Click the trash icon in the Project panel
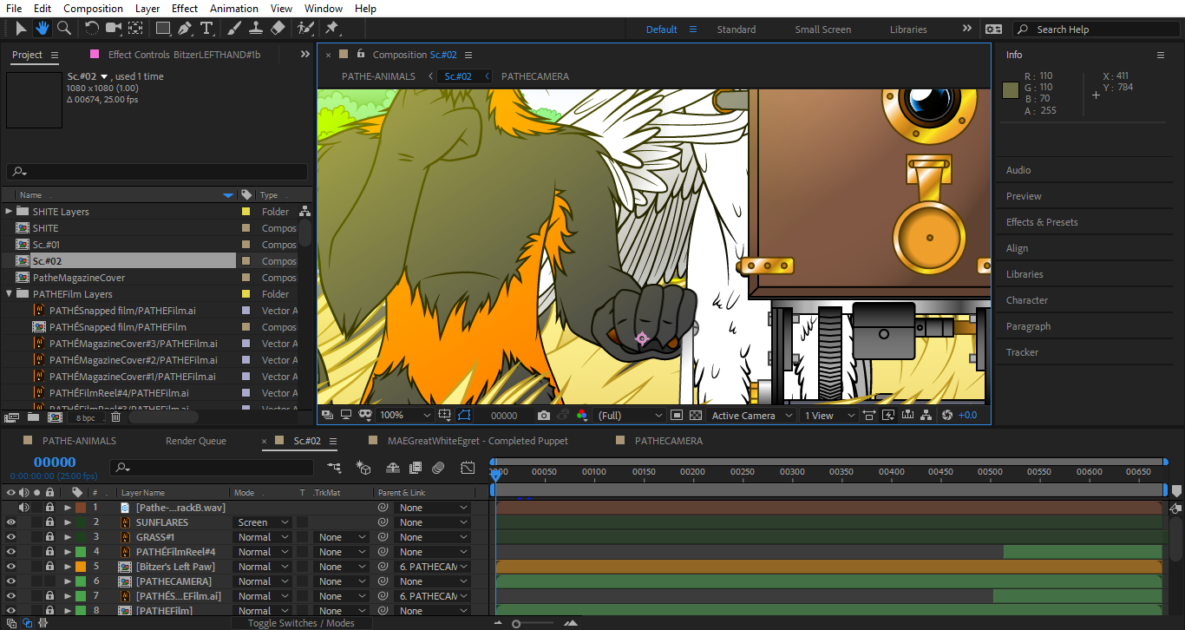The height and width of the screenshot is (630, 1185). click(x=115, y=417)
